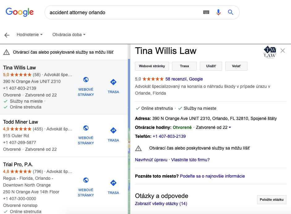Image resolution: width=291 pixels, height=214 pixels.
Task: Click the green Otvorené status in details
Action: (x=182, y=127)
